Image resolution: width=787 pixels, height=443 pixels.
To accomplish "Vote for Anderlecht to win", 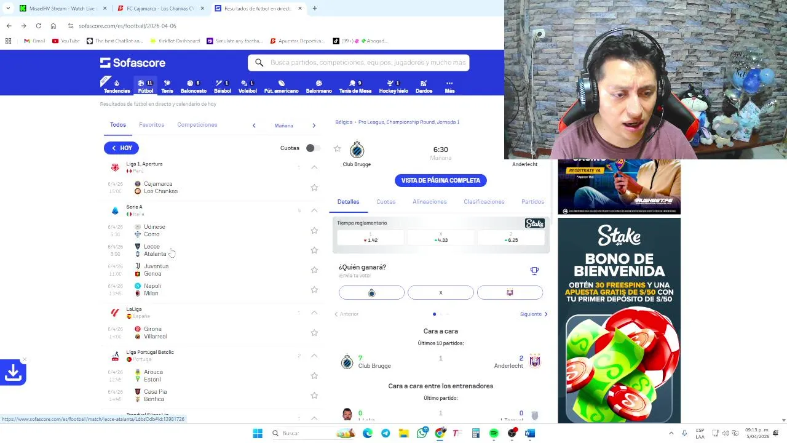I will click(x=510, y=293).
